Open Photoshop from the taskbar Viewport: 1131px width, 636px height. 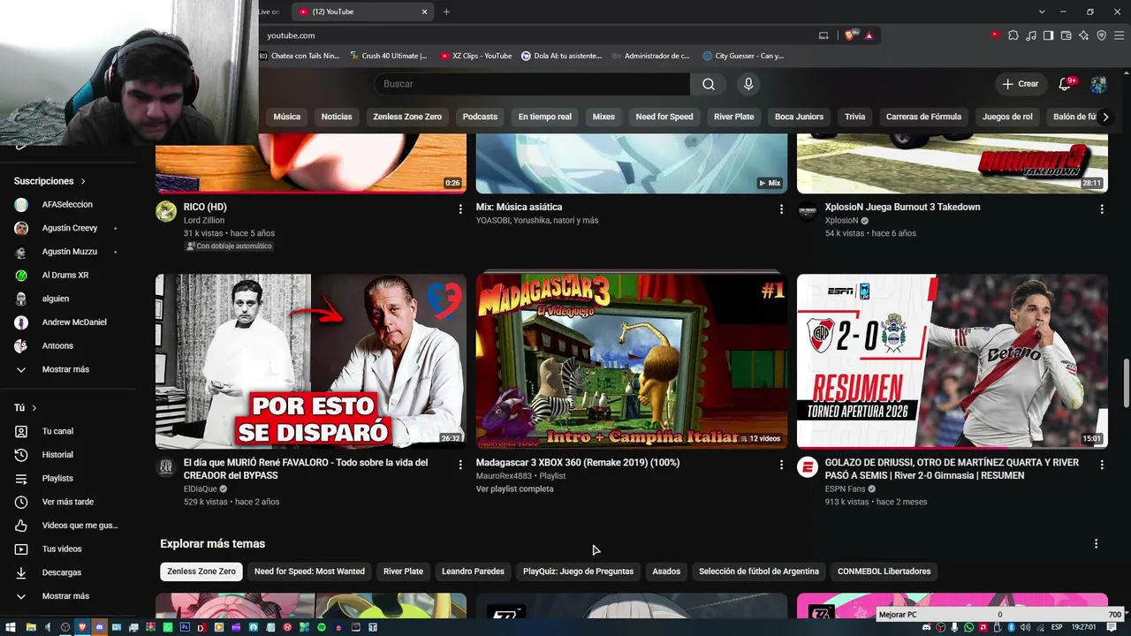[185, 627]
